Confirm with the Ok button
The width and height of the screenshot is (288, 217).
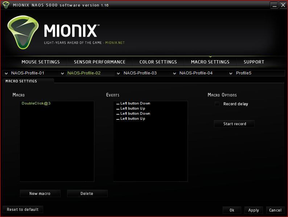point(232,210)
